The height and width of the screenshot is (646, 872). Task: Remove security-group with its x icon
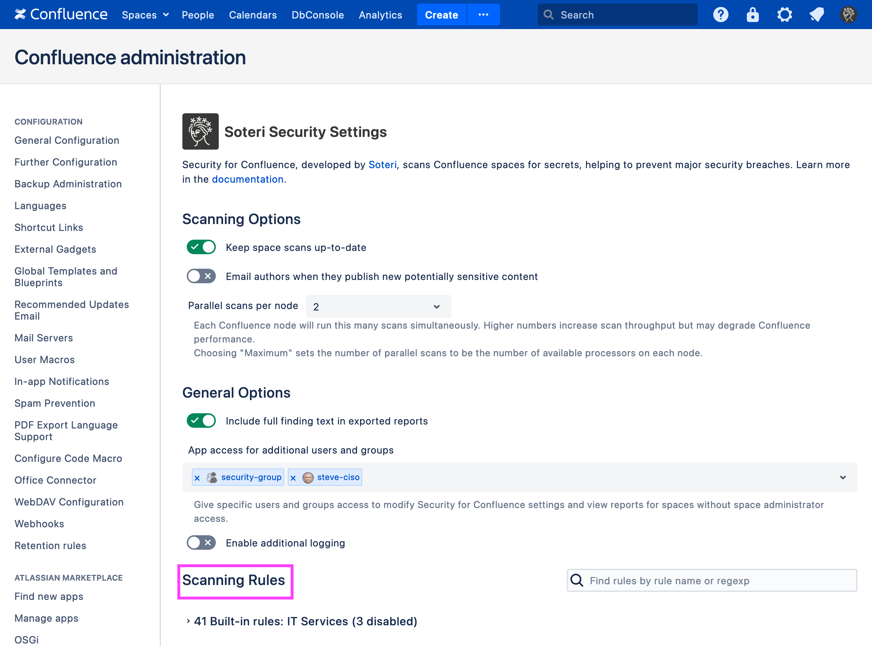pyautogui.click(x=197, y=478)
